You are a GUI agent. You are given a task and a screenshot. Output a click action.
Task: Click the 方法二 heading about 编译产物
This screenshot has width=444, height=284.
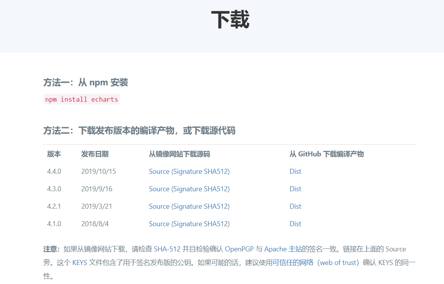(x=139, y=131)
